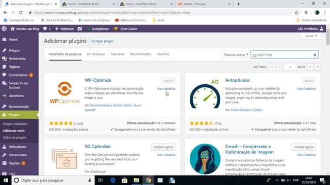Clear the wp optimize search text
Viewport: 330px width, 185px height.
coord(315,55)
